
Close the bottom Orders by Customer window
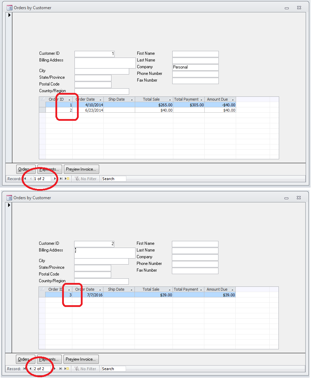click(299, 198)
